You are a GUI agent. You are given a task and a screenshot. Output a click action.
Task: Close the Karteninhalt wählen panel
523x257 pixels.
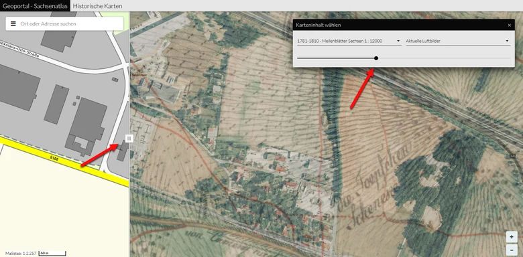[x=510, y=25]
